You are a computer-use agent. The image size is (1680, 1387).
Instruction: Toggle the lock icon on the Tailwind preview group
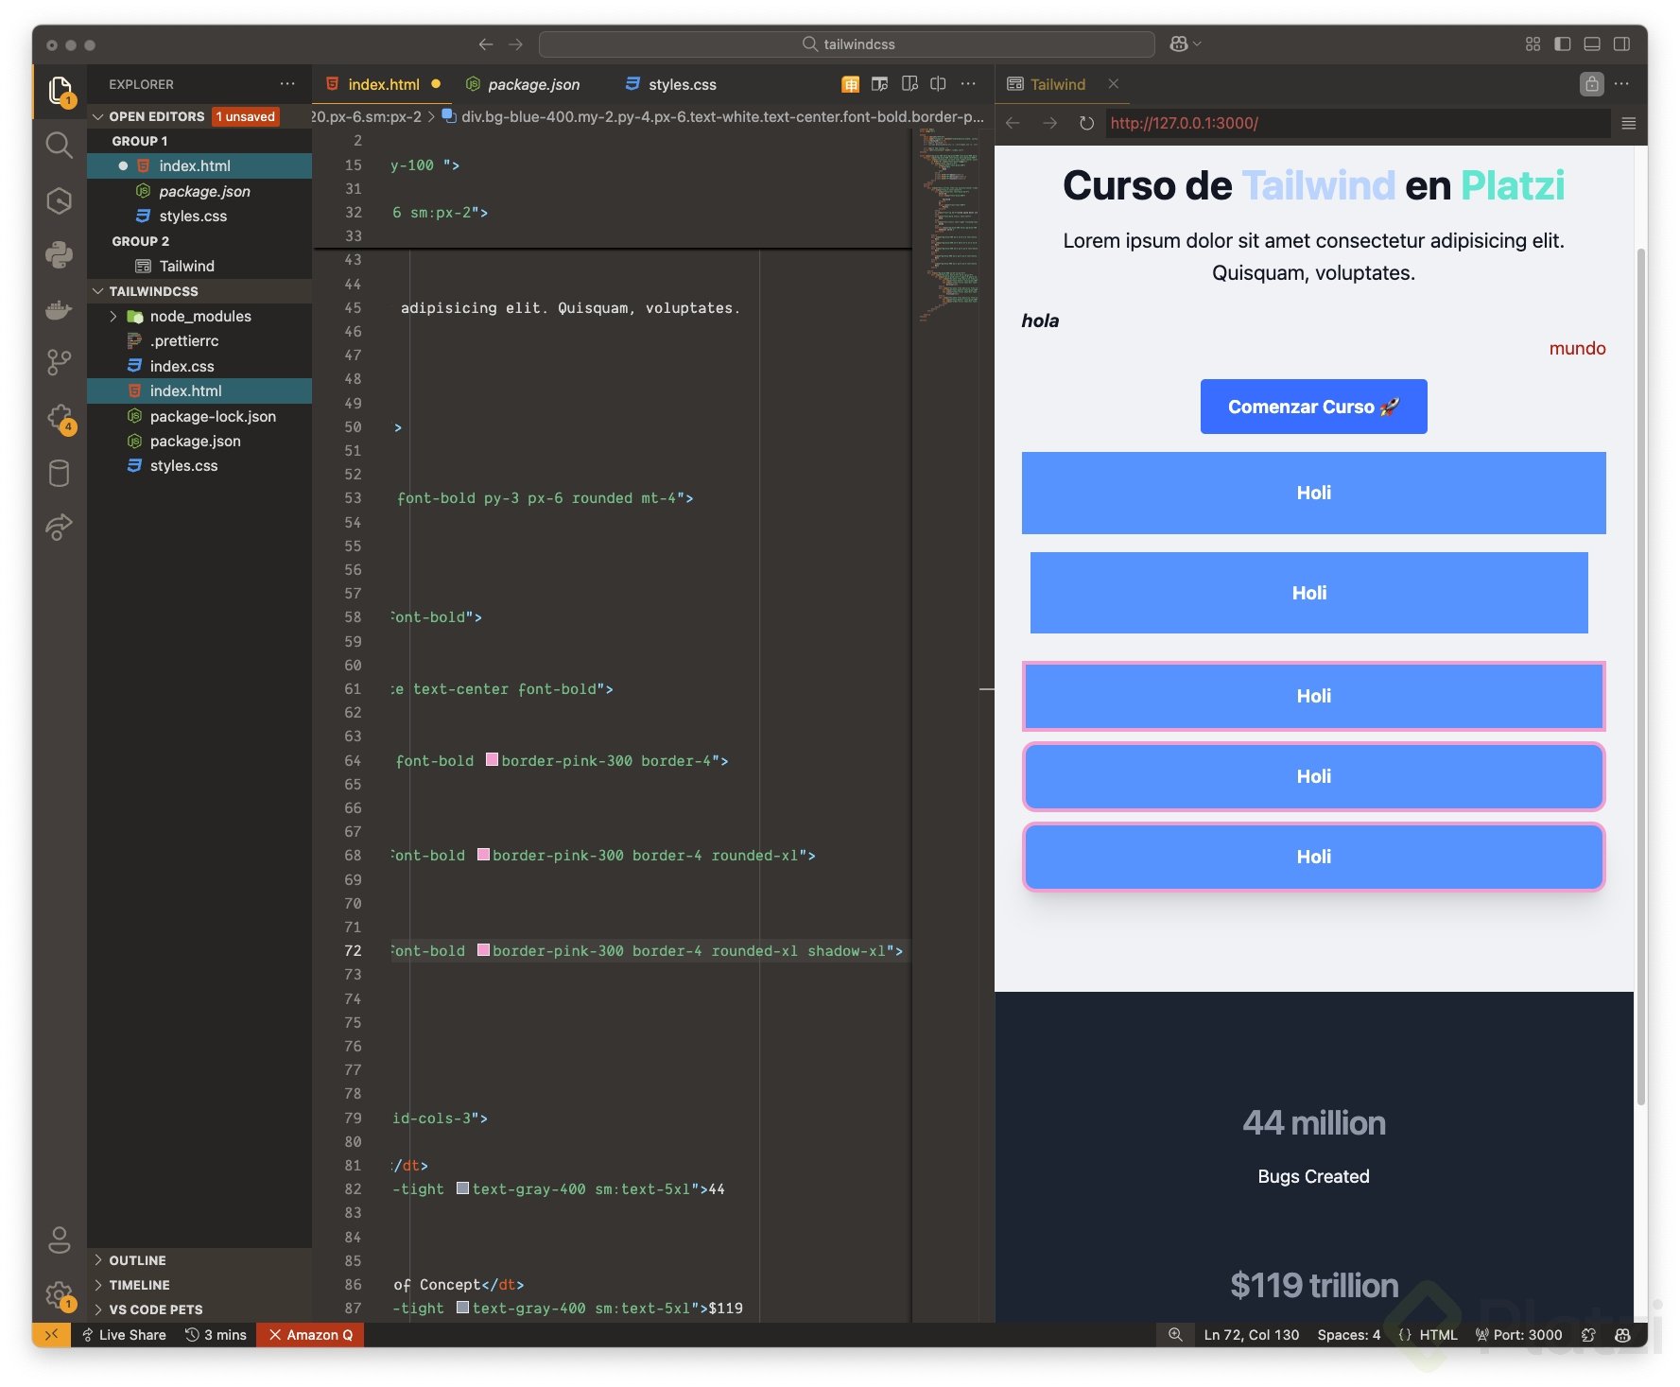click(x=1592, y=84)
